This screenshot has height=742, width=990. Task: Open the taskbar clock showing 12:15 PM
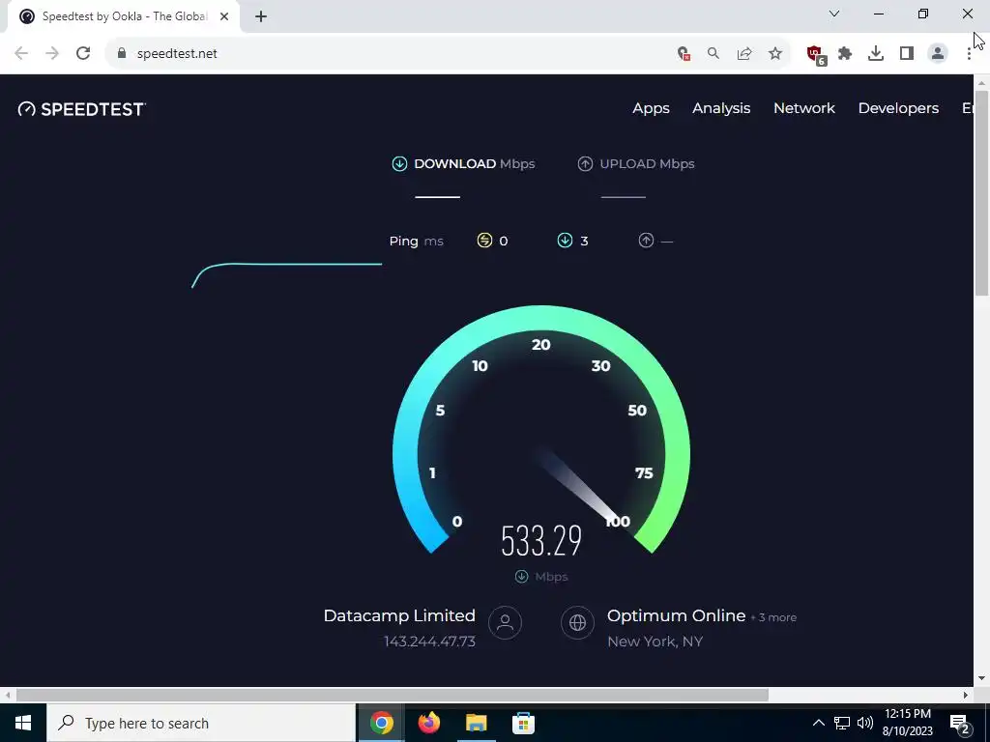tap(907, 723)
